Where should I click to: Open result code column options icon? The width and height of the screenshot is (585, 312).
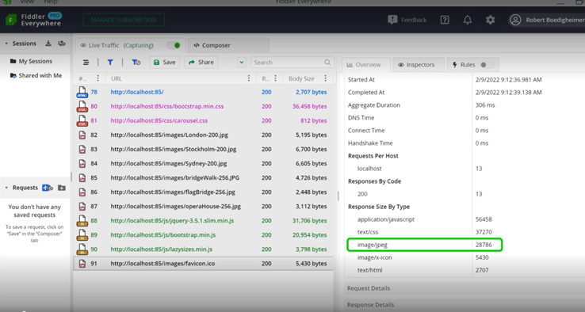pyautogui.click(x=275, y=78)
